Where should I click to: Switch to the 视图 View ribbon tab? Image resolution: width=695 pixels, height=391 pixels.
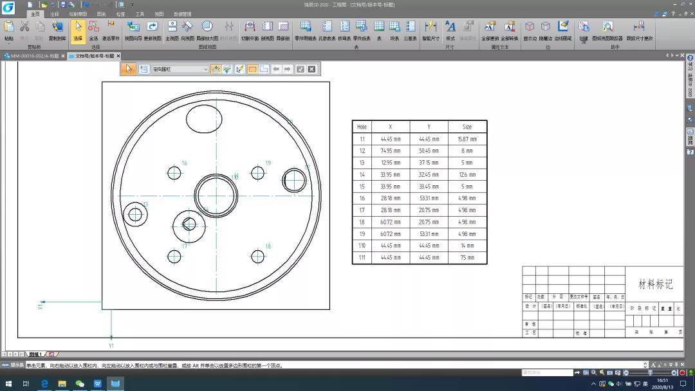pos(159,14)
